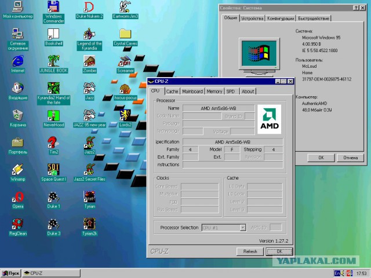
Task: Open the About tab in CPU-Z
Action: [x=248, y=92]
